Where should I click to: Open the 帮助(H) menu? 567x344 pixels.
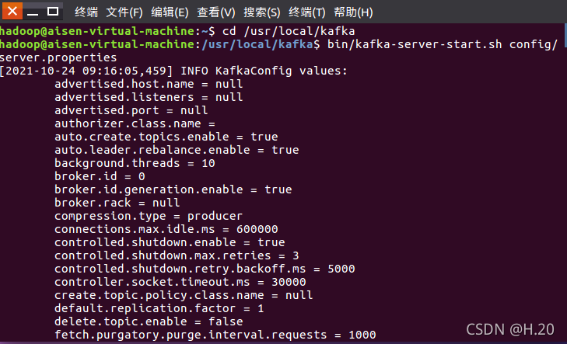click(353, 12)
